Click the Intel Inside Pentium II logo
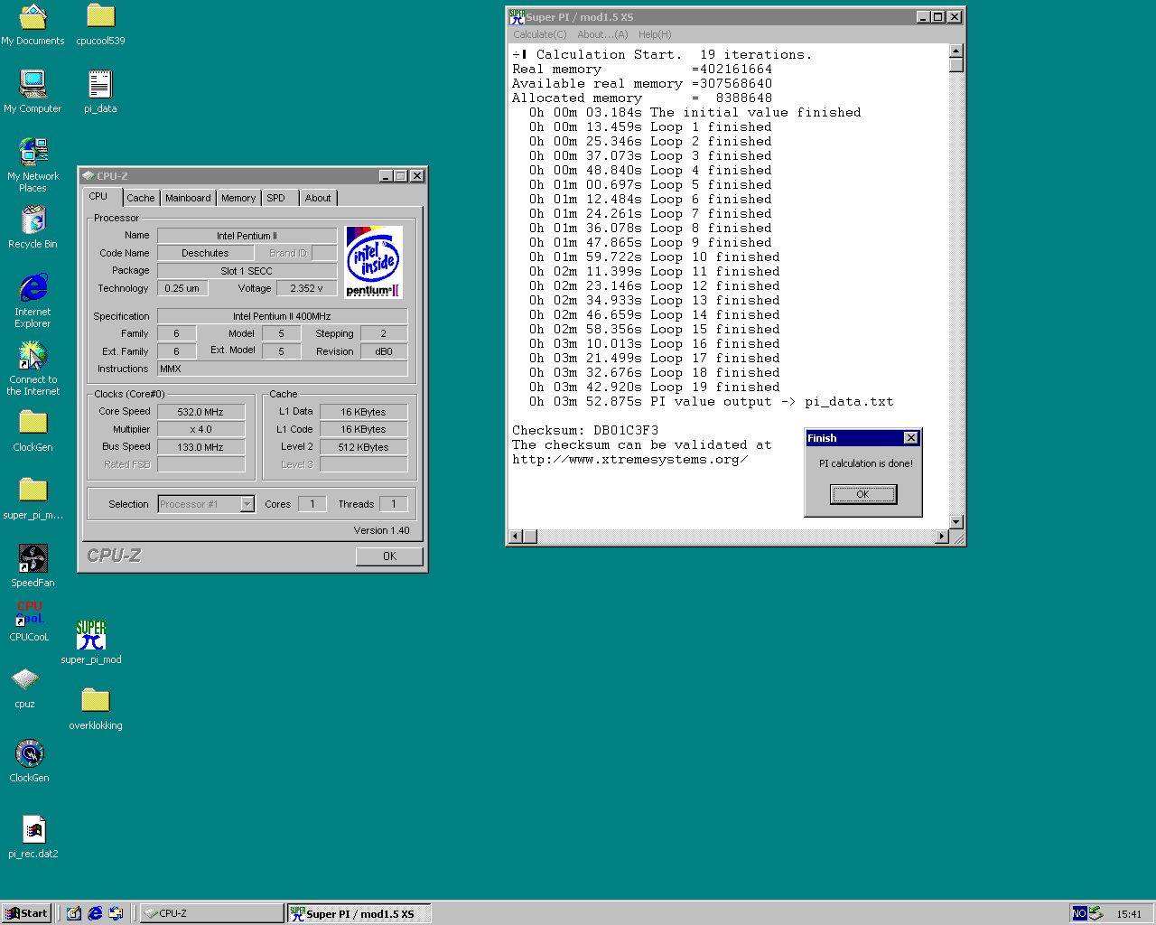The width and height of the screenshot is (1156, 925). (x=373, y=262)
